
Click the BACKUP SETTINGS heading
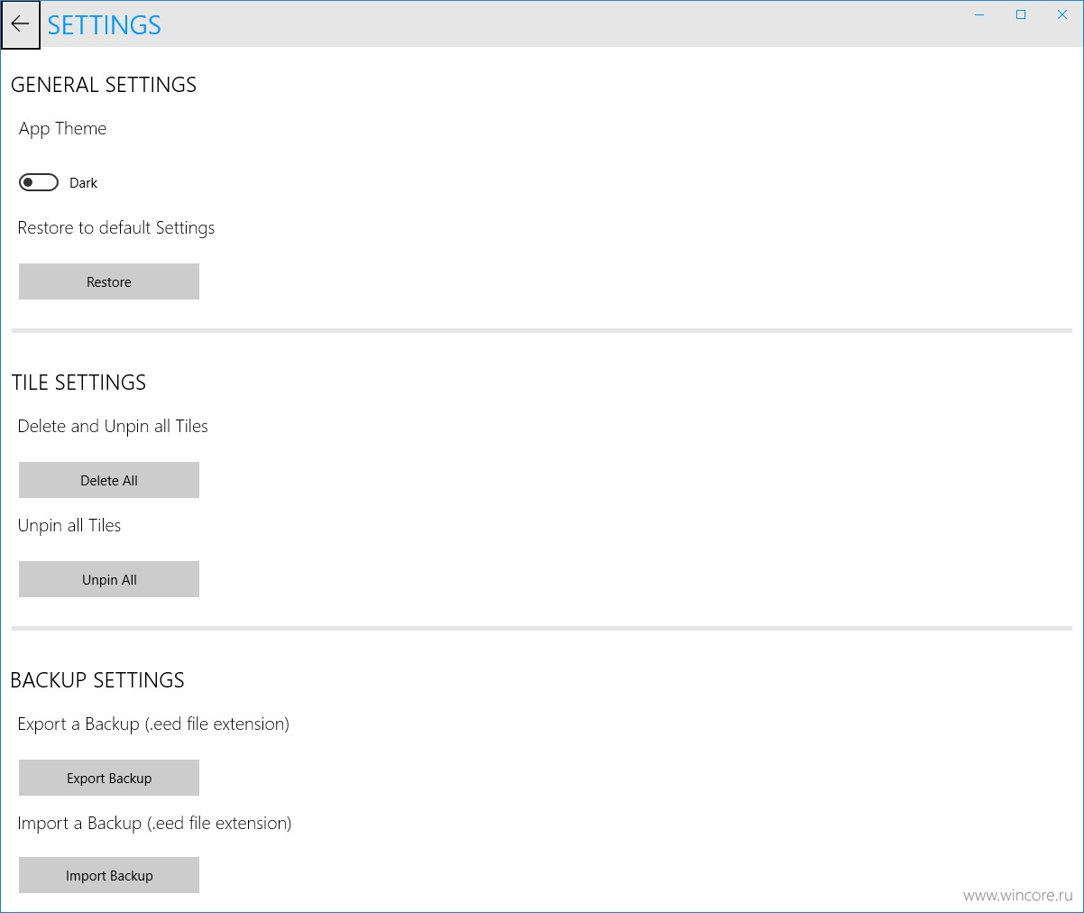coord(97,680)
